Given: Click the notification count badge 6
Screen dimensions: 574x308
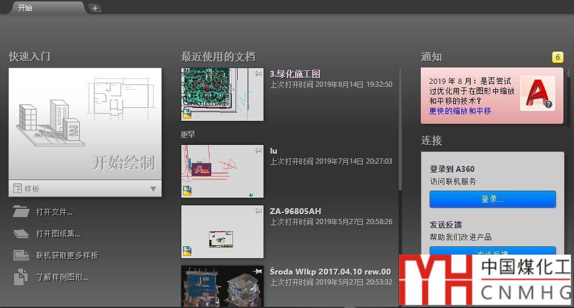Looking at the screenshot, I should coord(558,57).
